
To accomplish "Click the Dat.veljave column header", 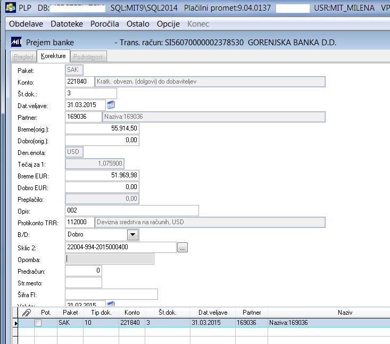I will click(x=213, y=313).
